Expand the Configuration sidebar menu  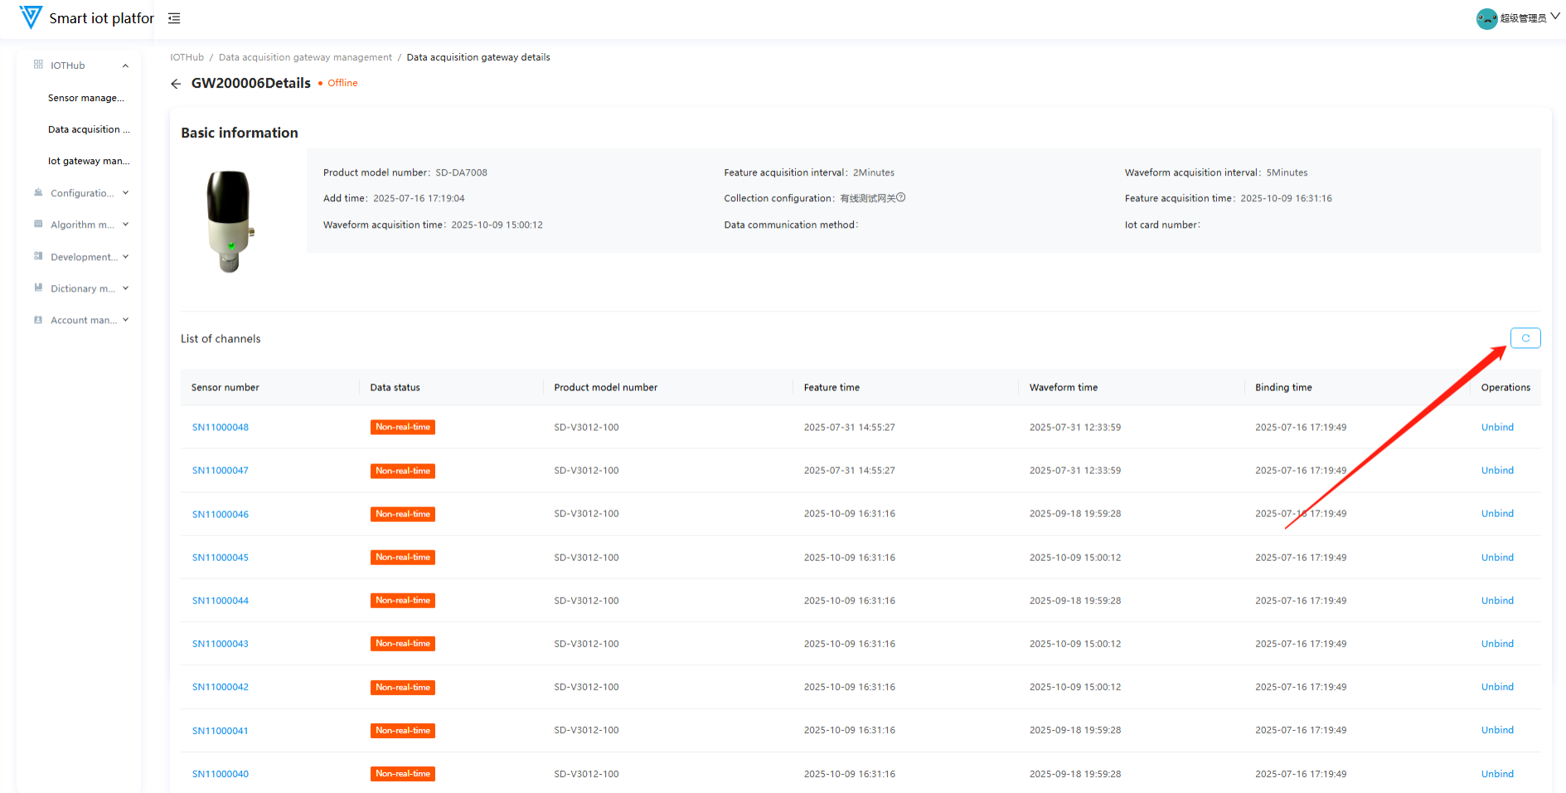[x=125, y=193]
